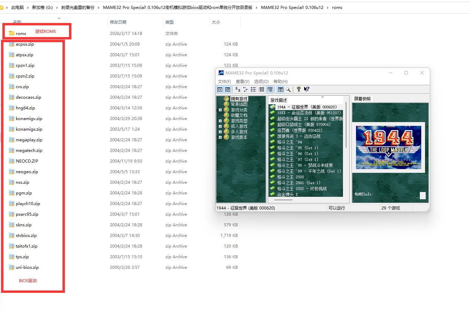Toggle the screenshot pane toolbar button

click(228, 90)
